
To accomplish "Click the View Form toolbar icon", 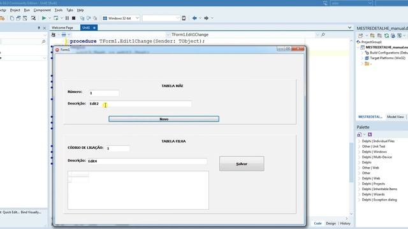I will tap(25, 18).
